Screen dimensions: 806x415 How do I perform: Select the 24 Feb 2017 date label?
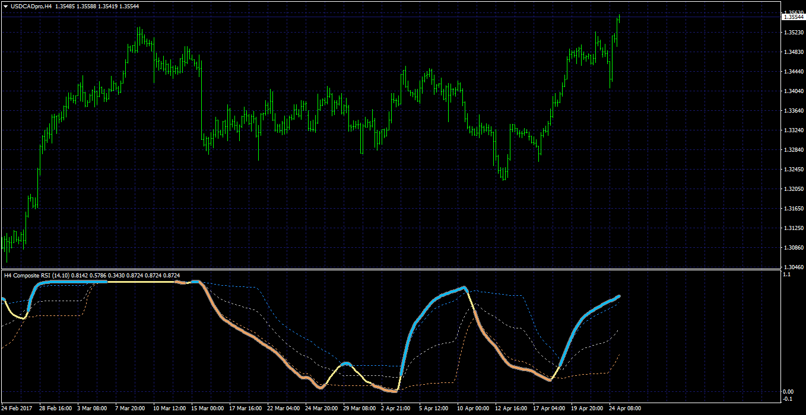click(17, 408)
